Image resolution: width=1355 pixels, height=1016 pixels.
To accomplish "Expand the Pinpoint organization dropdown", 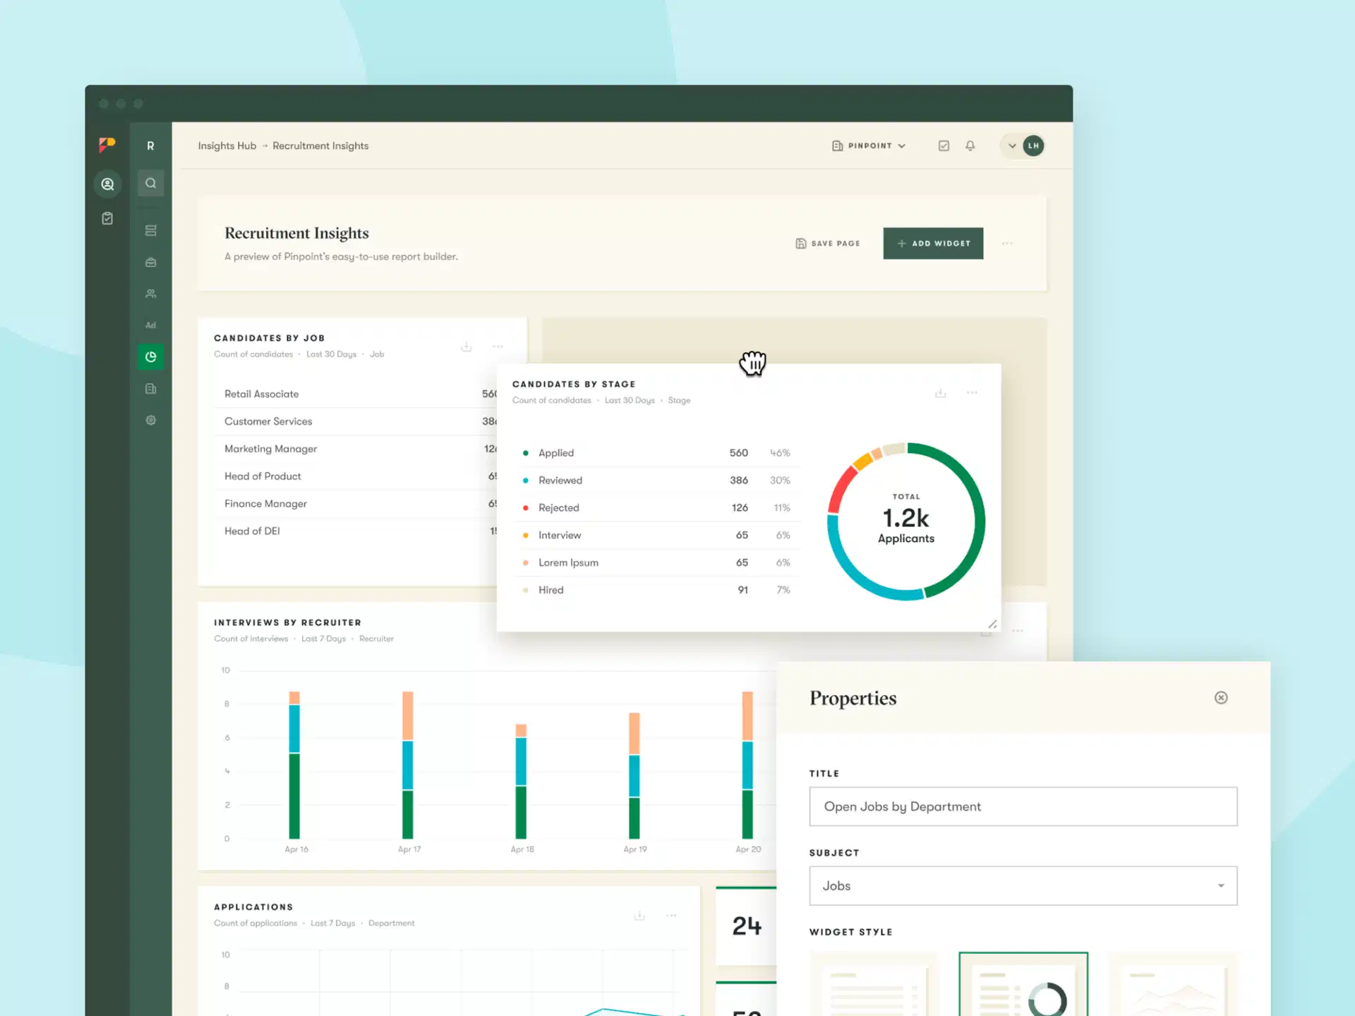I will [868, 145].
